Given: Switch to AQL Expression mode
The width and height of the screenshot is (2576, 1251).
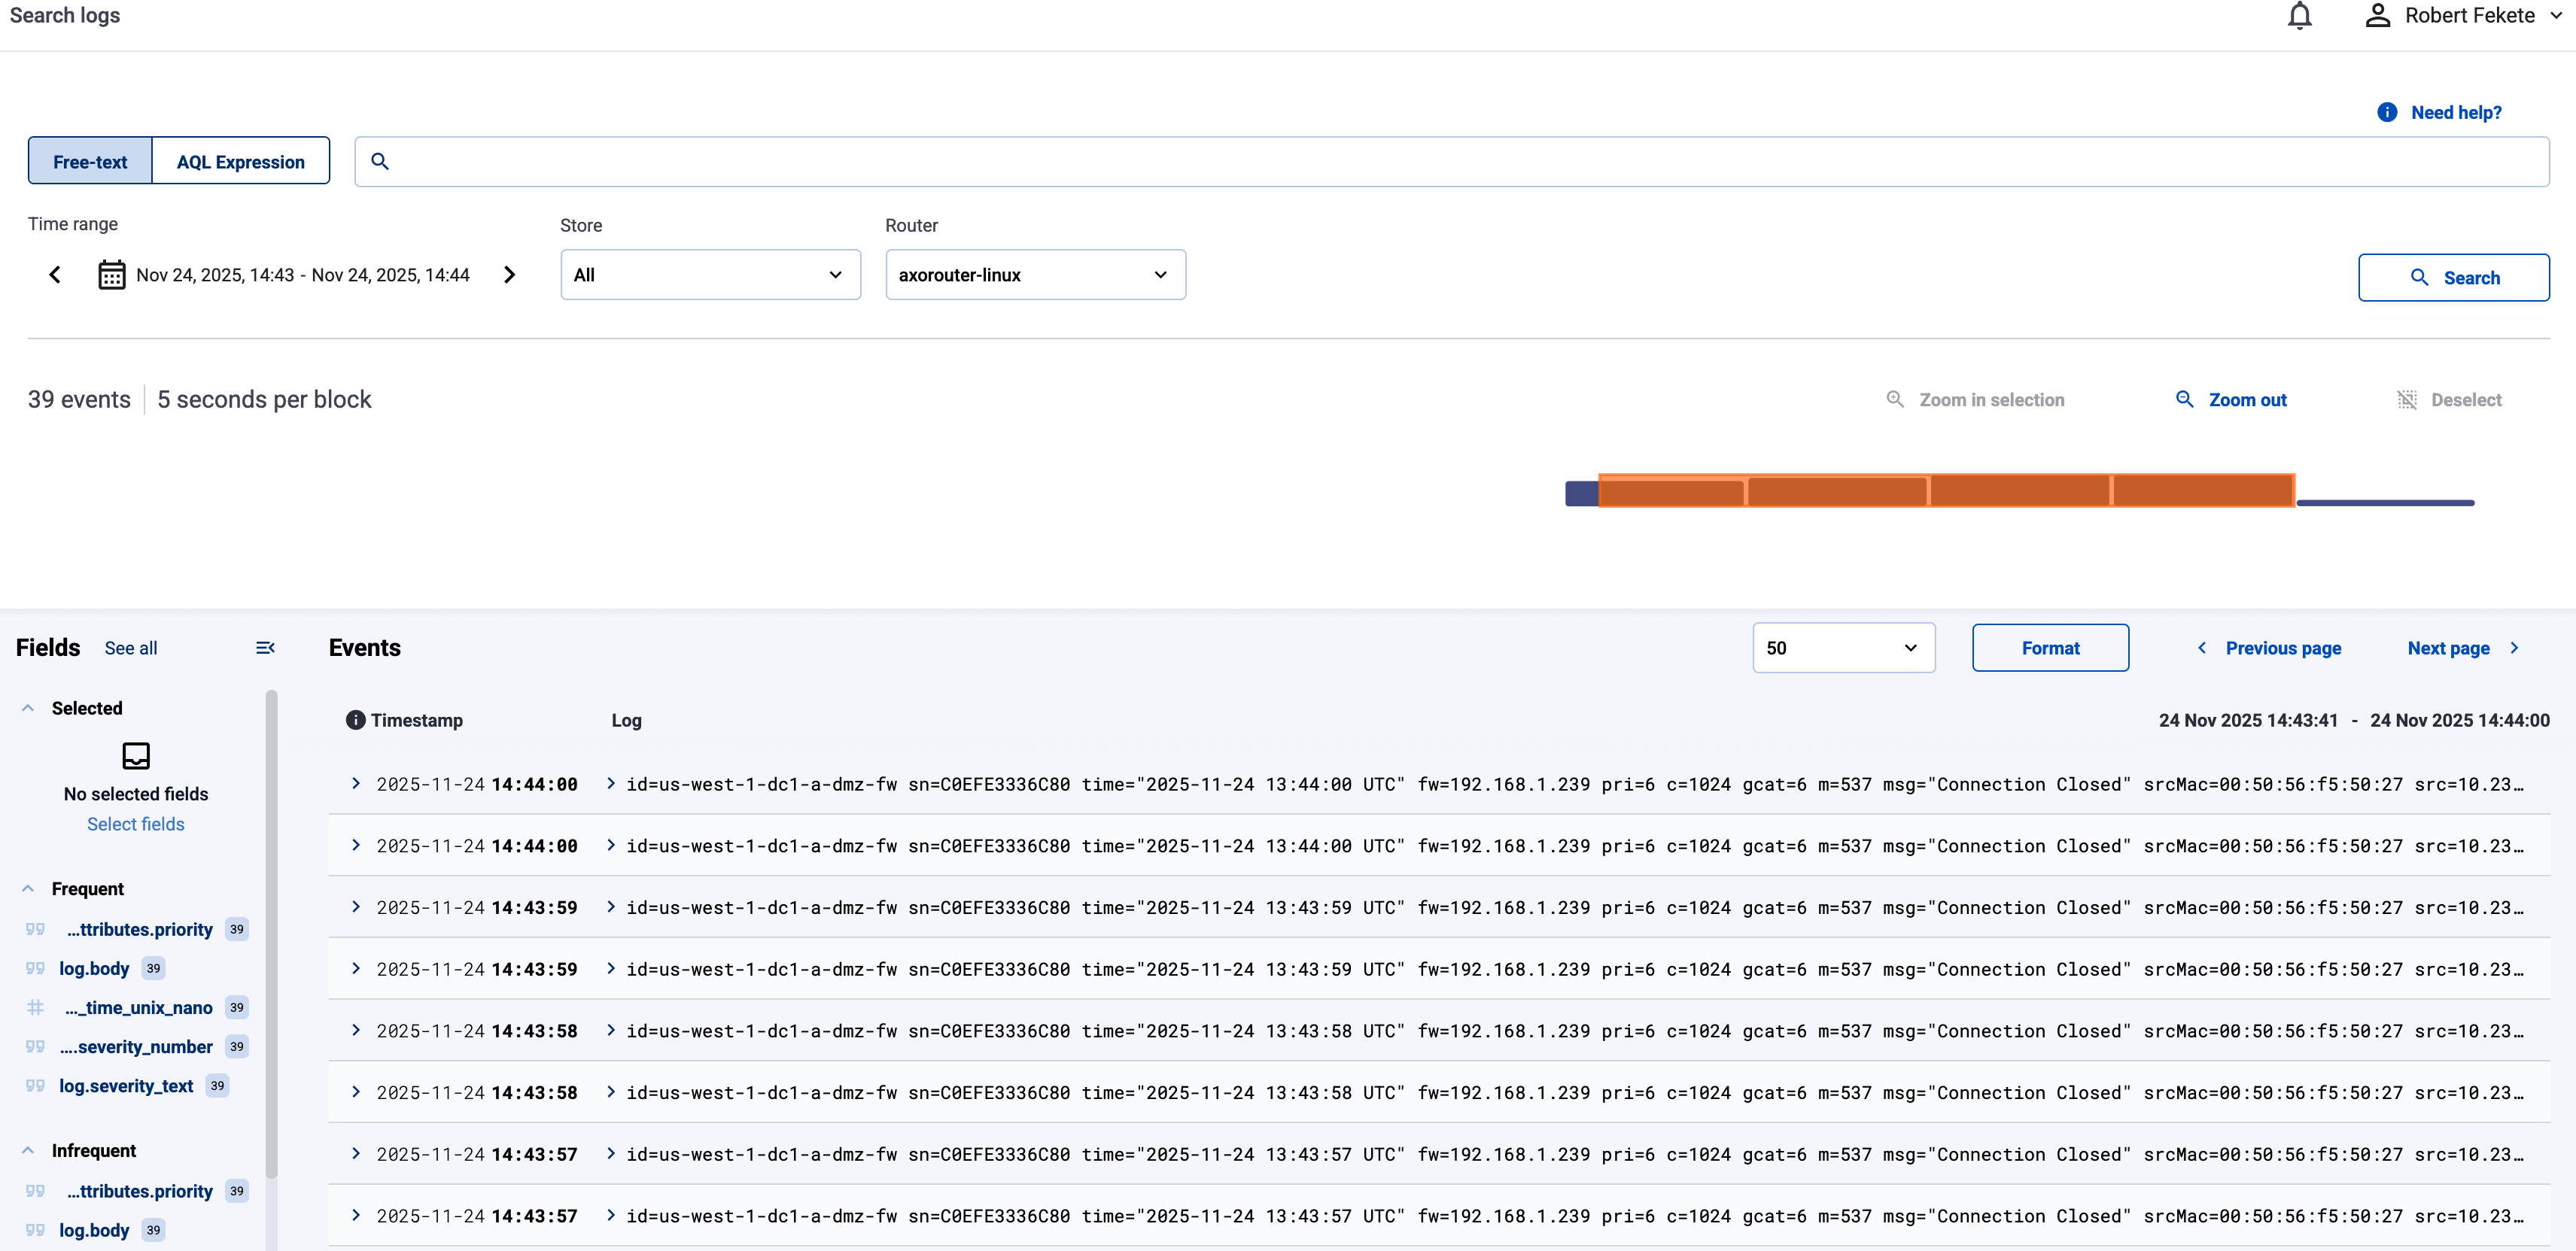Looking at the screenshot, I should tap(240, 161).
